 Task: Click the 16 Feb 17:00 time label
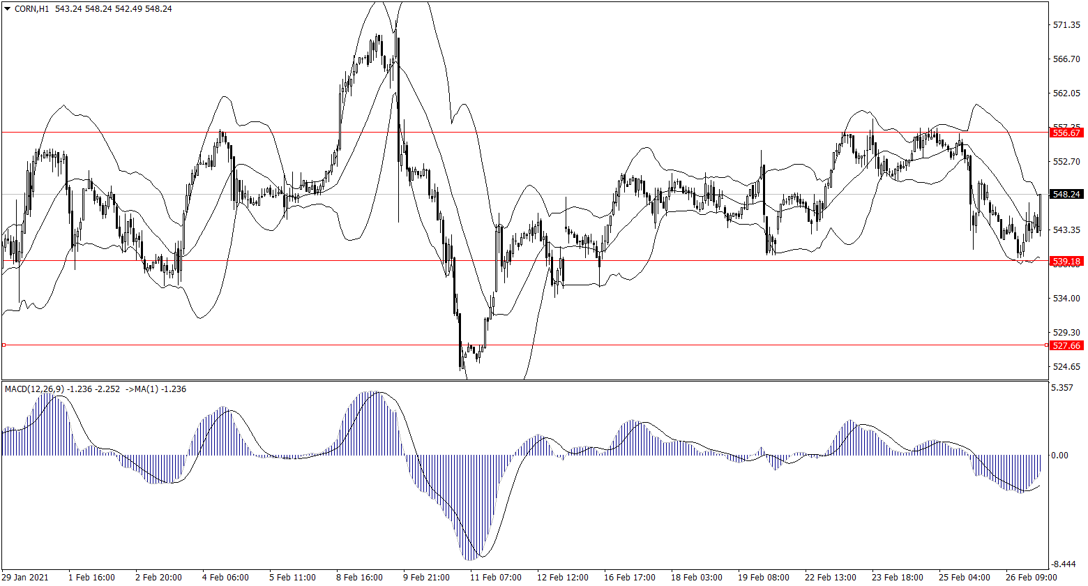[x=630, y=578]
